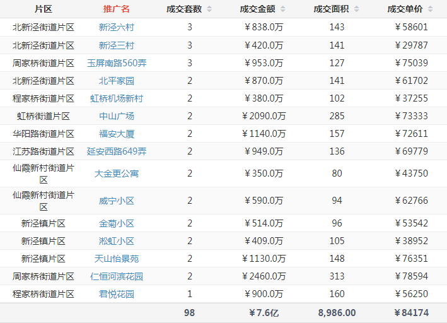Open the 金菊小区 link
The height and width of the screenshot is (323, 447).
[116, 223]
